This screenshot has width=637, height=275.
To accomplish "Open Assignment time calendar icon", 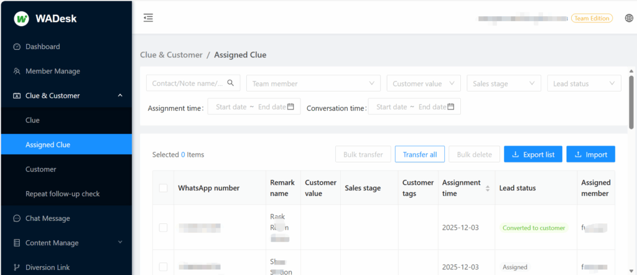I will coord(291,107).
